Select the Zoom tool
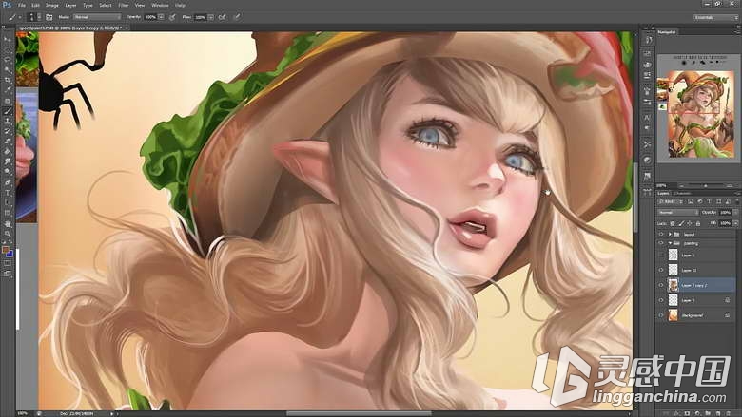 click(x=7, y=234)
